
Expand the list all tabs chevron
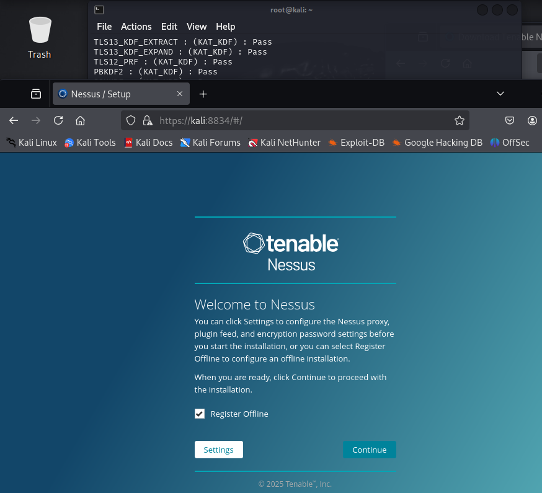point(500,94)
